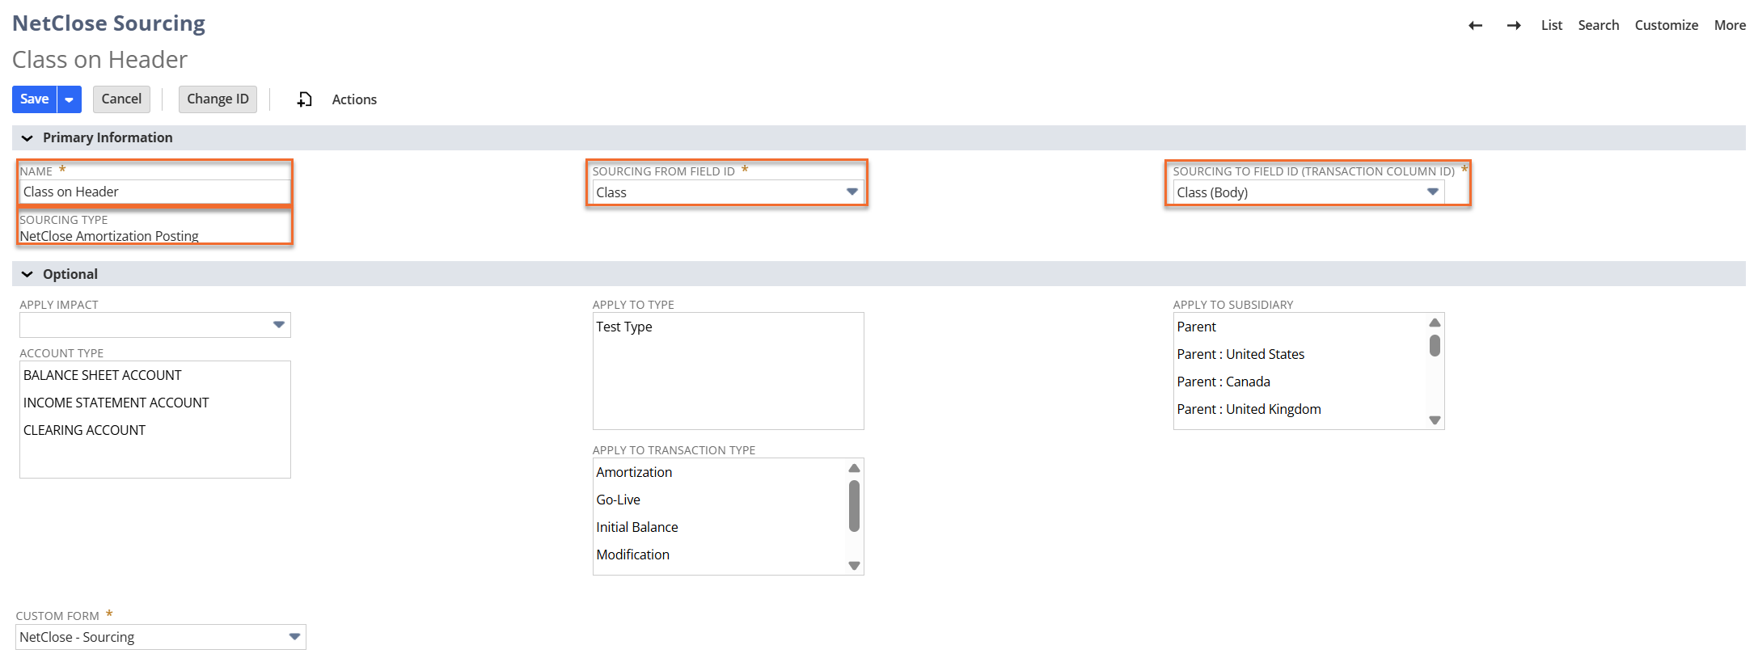Collapse the Primary Information section

27,138
